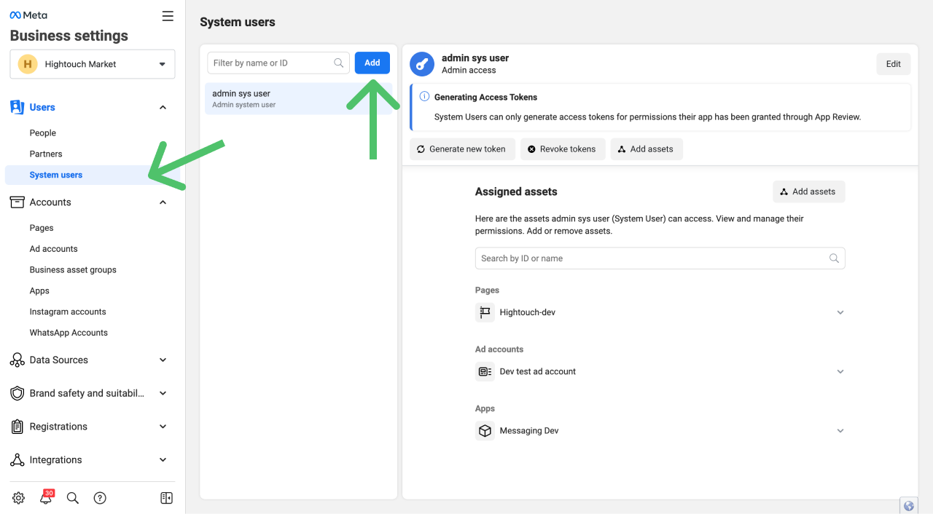This screenshot has height=514, width=933.
Task: Click the Registrations sidebar icon
Action: click(x=17, y=426)
